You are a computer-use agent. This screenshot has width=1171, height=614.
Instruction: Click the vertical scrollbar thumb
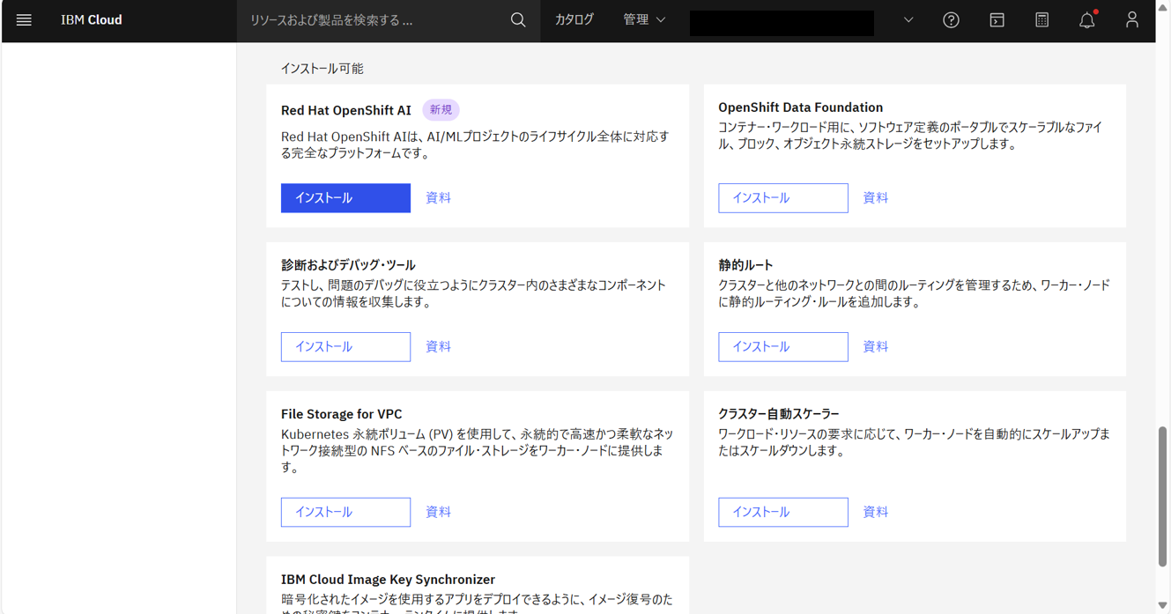[1162, 496]
